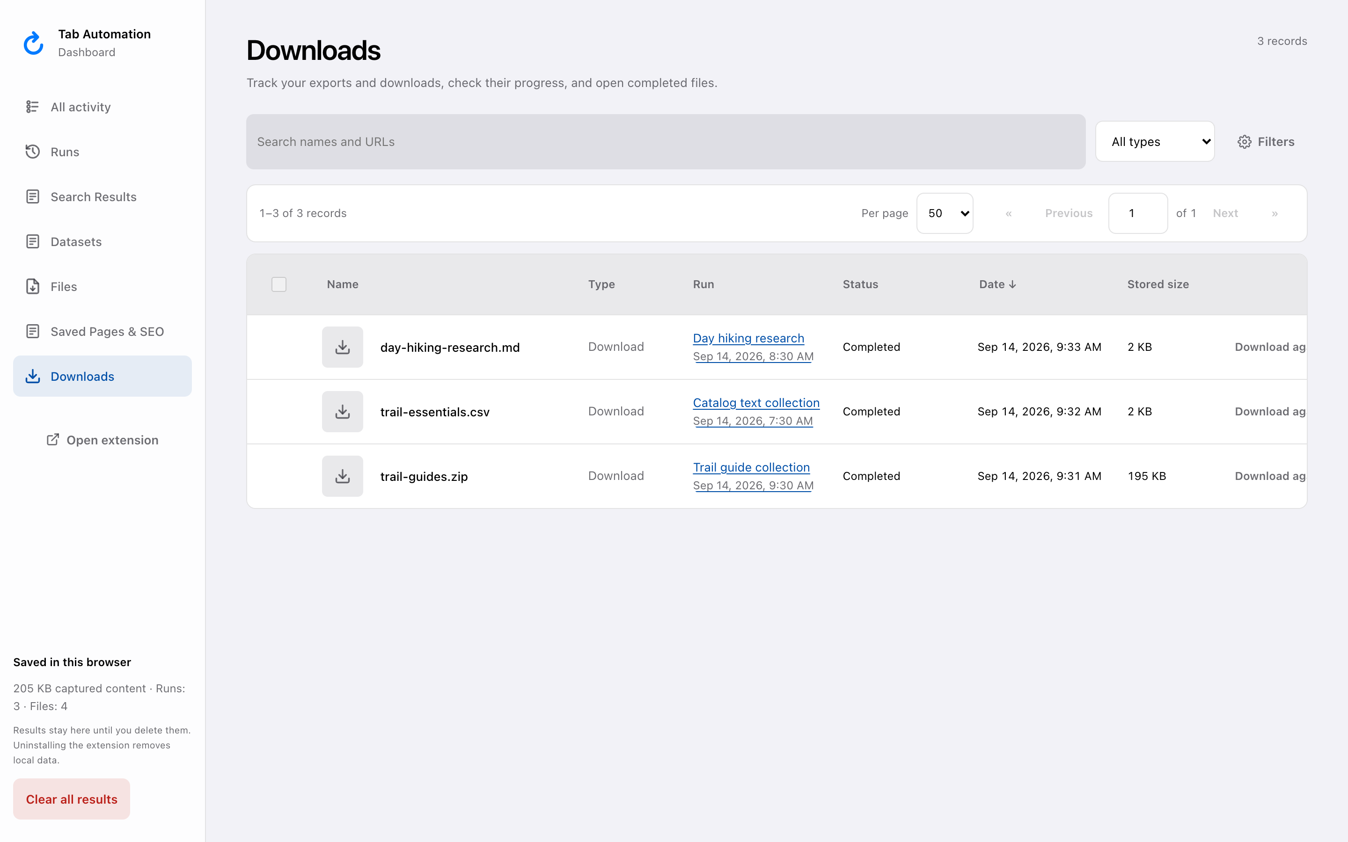
Task: Click Download again for trail-essentials.csv
Action: 1270,412
